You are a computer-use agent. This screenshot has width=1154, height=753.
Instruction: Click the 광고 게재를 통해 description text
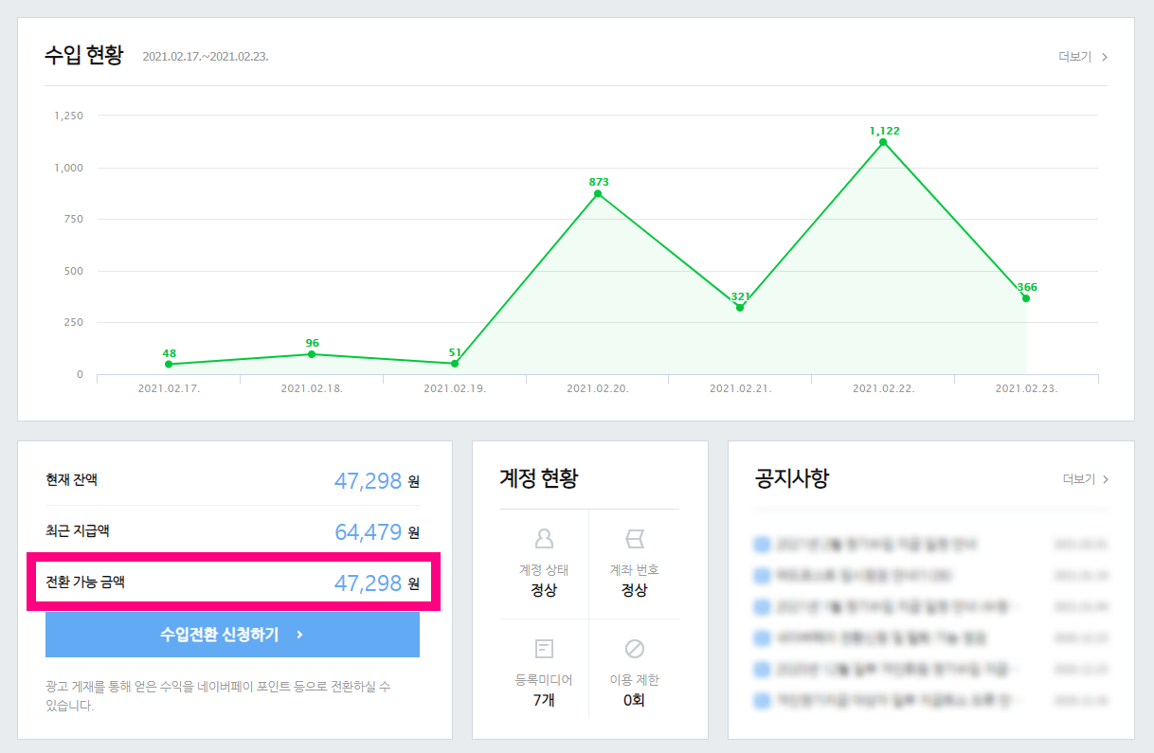[218, 696]
